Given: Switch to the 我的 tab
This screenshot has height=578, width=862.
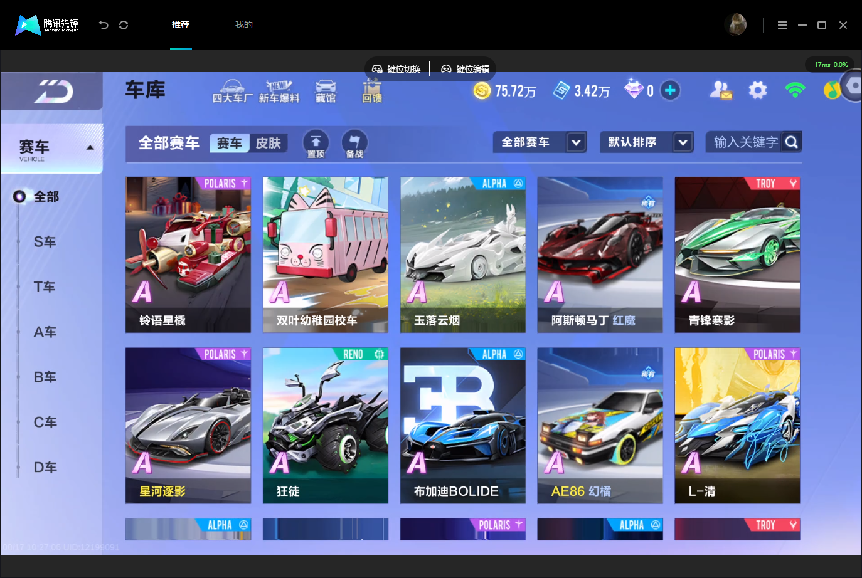Looking at the screenshot, I should pos(244,25).
